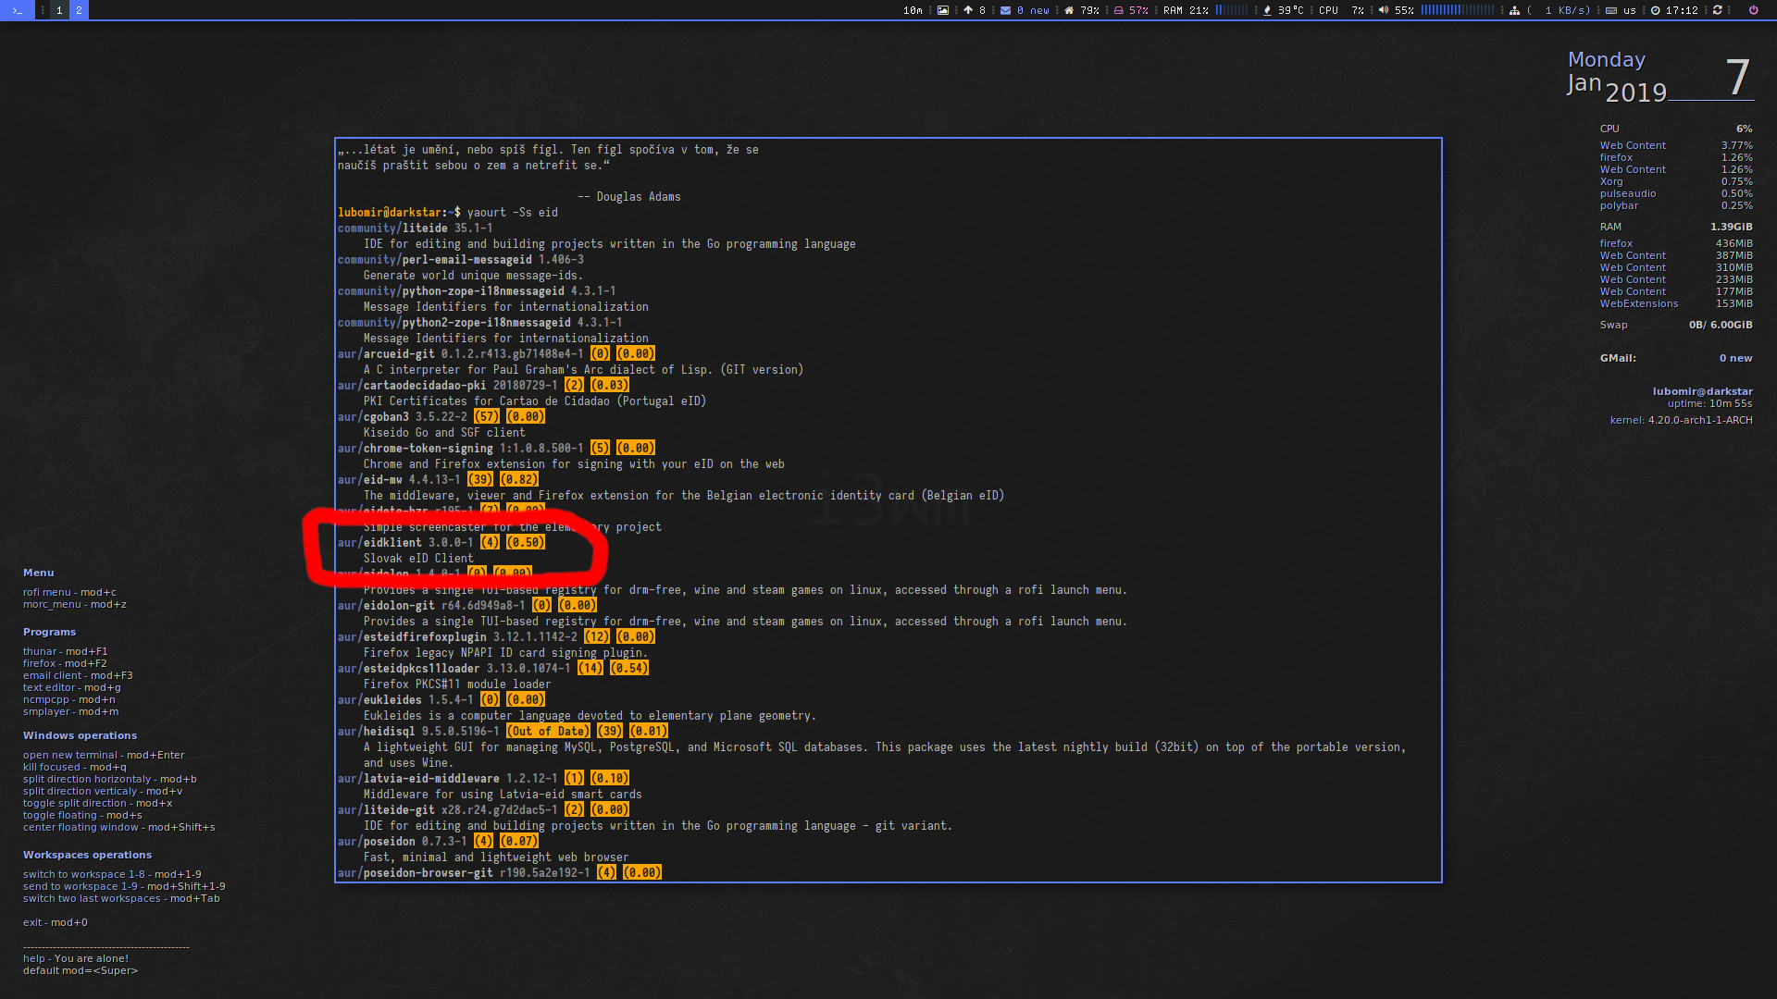Image resolution: width=1777 pixels, height=999 pixels.
Task: Click the RAM 1.39GiB header
Action: pos(1676,228)
